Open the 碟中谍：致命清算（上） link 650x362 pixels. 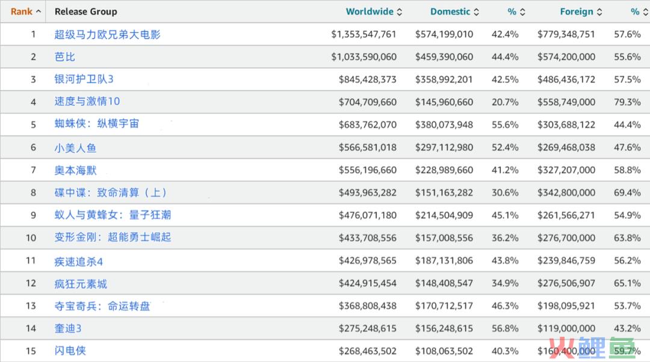(111, 192)
